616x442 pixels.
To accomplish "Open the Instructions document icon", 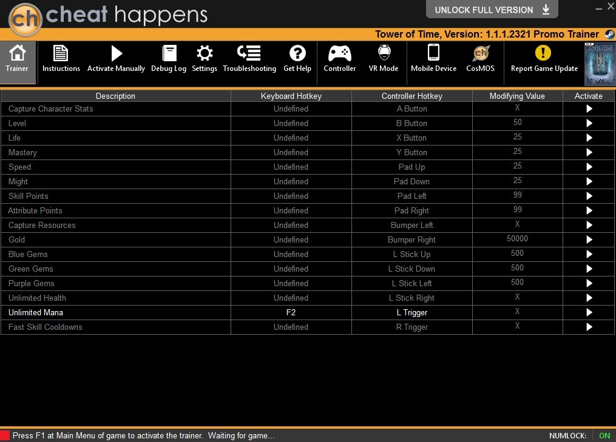I will [61, 53].
